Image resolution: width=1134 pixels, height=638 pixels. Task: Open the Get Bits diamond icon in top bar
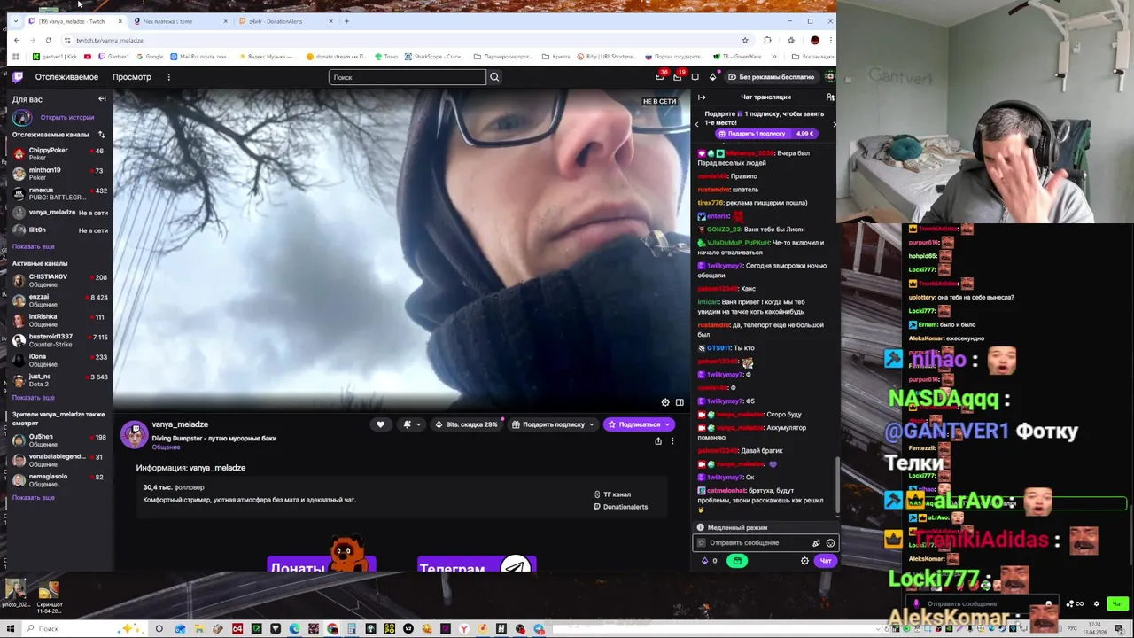[x=712, y=77]
